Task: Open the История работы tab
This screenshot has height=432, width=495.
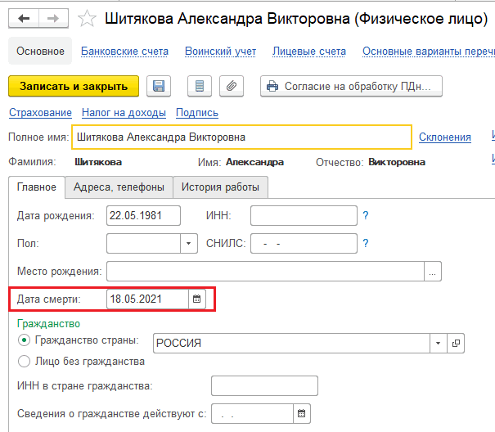Action: [x=220, y=187]
